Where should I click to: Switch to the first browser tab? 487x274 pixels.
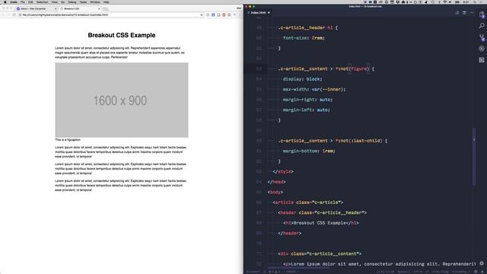click(37, 8)
